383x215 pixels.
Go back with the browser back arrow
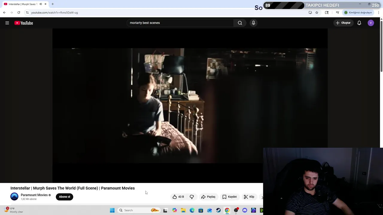(x=4, y=13)
